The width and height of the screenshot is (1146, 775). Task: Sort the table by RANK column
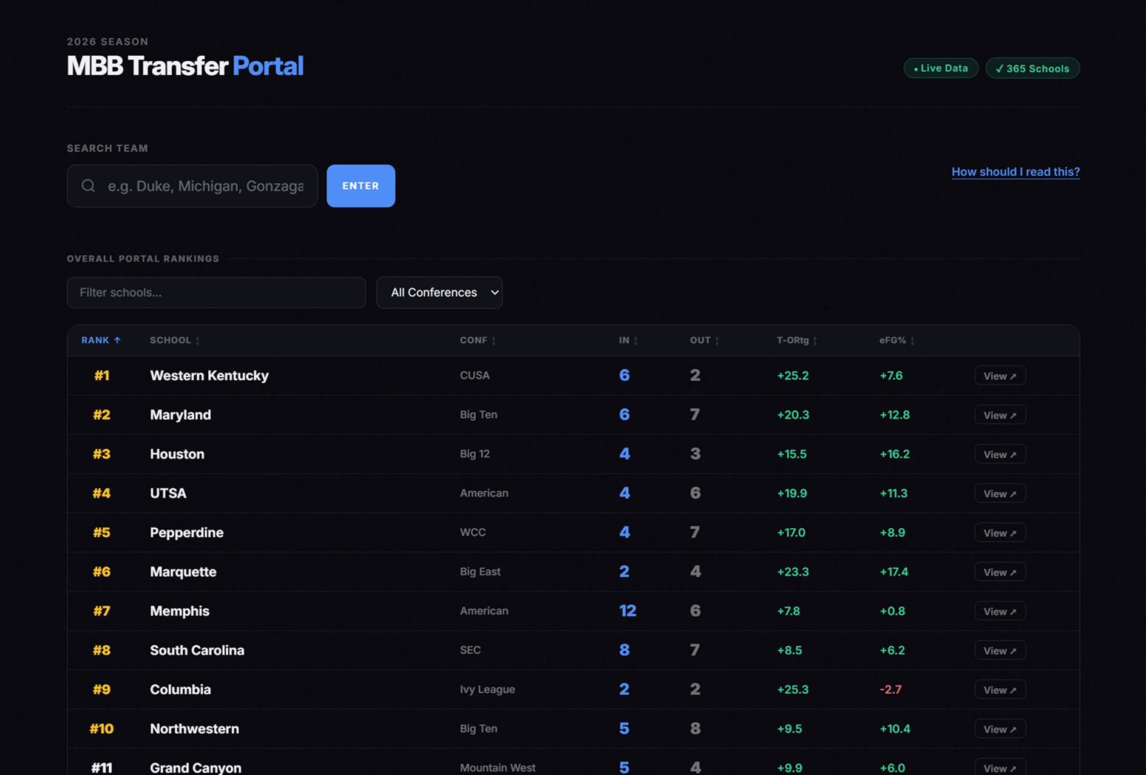pos(101,340)
